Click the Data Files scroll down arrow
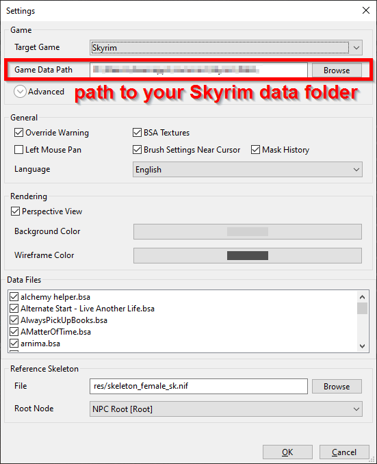Viewport: 377px width, 464px height. point(362,346)
